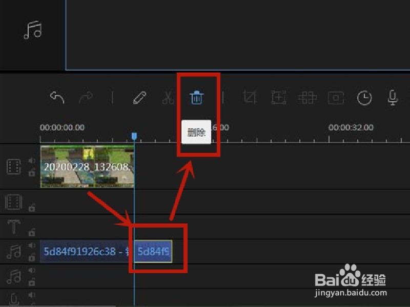Click the second audio track music icon
This screenshot has height=307, width=410.
[x=14, y=277]
